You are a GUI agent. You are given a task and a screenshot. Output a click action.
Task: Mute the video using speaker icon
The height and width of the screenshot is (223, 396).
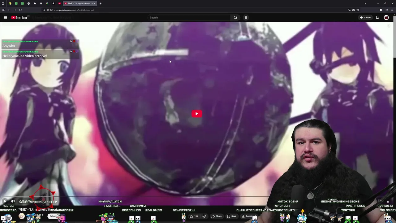[13, 201]
